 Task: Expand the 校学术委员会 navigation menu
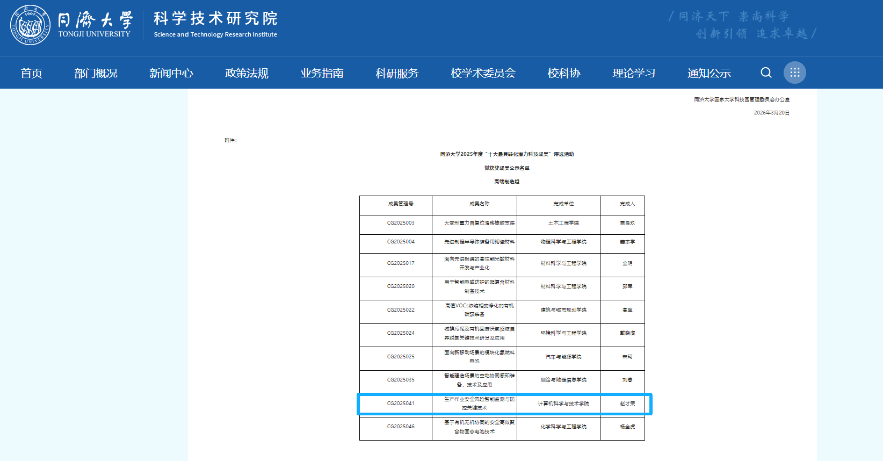pyautogui.click(x=483, y=73)
